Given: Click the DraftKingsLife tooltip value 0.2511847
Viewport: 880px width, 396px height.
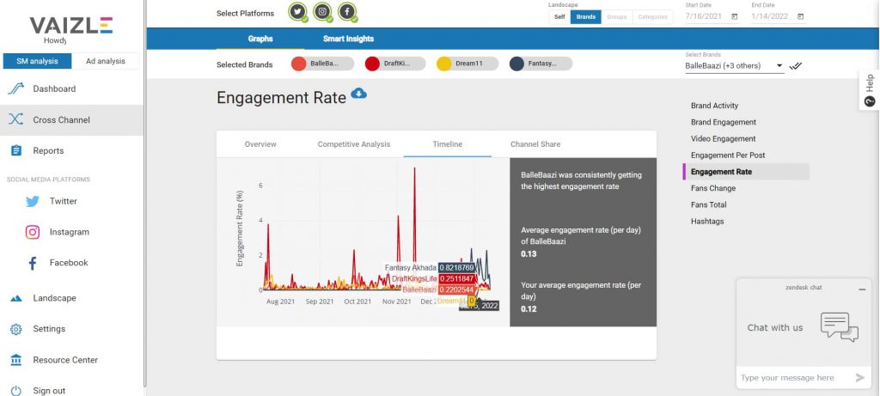Looking at the screenshot, I should [456, 279].
